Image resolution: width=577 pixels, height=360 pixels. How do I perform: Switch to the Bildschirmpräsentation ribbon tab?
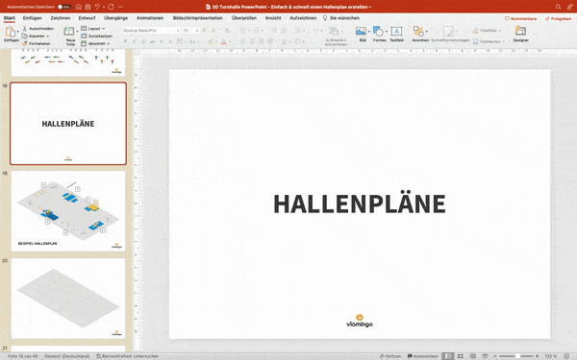coord(197,17)
